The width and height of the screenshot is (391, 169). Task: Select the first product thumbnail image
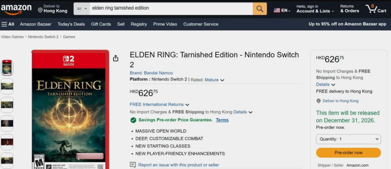(7, 68)
